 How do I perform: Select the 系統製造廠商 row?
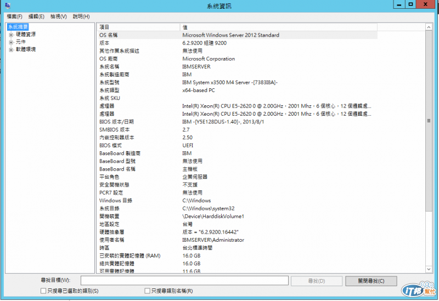(237, 75)
